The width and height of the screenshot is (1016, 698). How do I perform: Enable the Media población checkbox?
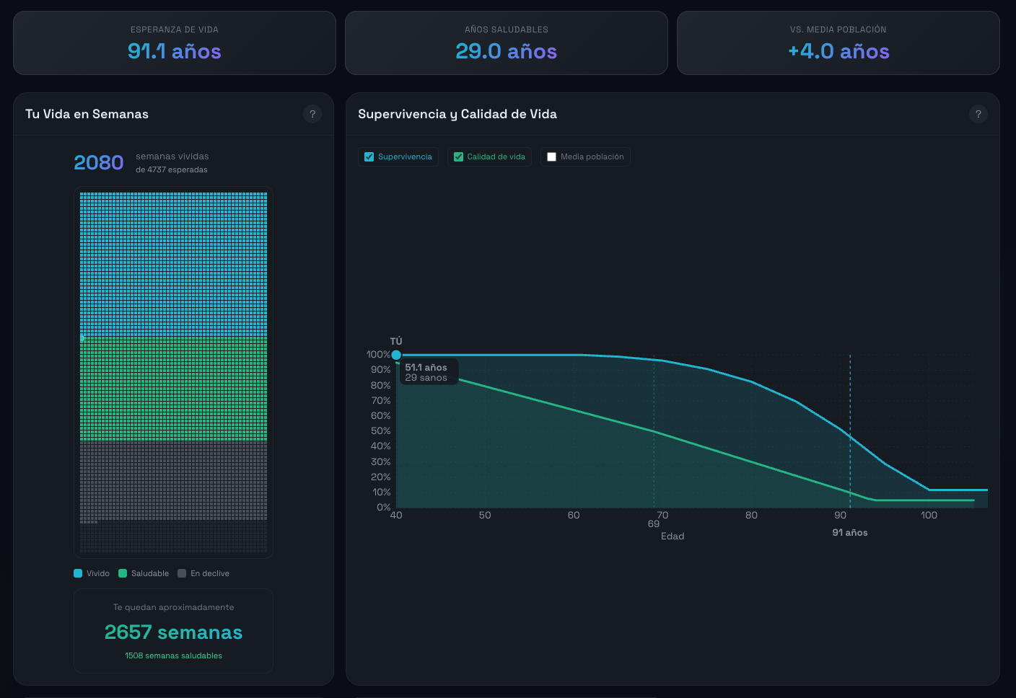(x=552, y=157)
